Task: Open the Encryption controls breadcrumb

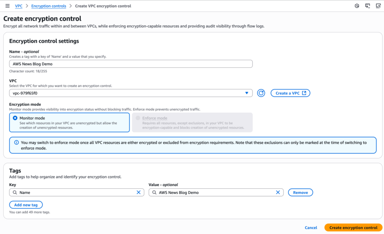Action: point(48,6)
